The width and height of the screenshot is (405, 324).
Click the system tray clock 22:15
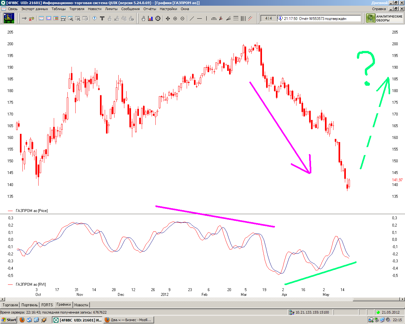[397, 320]
